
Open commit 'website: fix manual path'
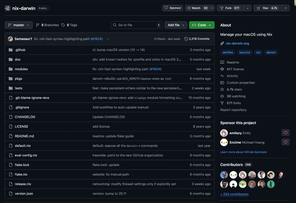[x=111, y=174]
